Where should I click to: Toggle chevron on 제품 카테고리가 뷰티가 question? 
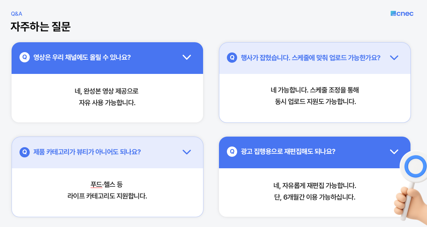point(187,152)
